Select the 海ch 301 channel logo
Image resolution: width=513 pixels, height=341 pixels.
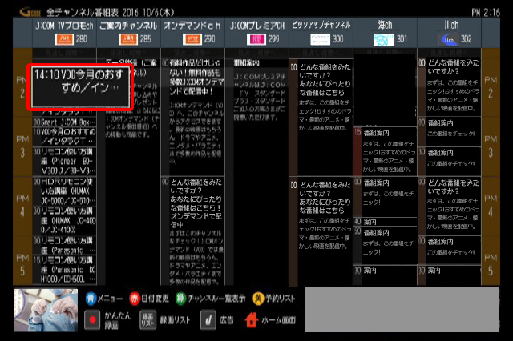(385, 39)
